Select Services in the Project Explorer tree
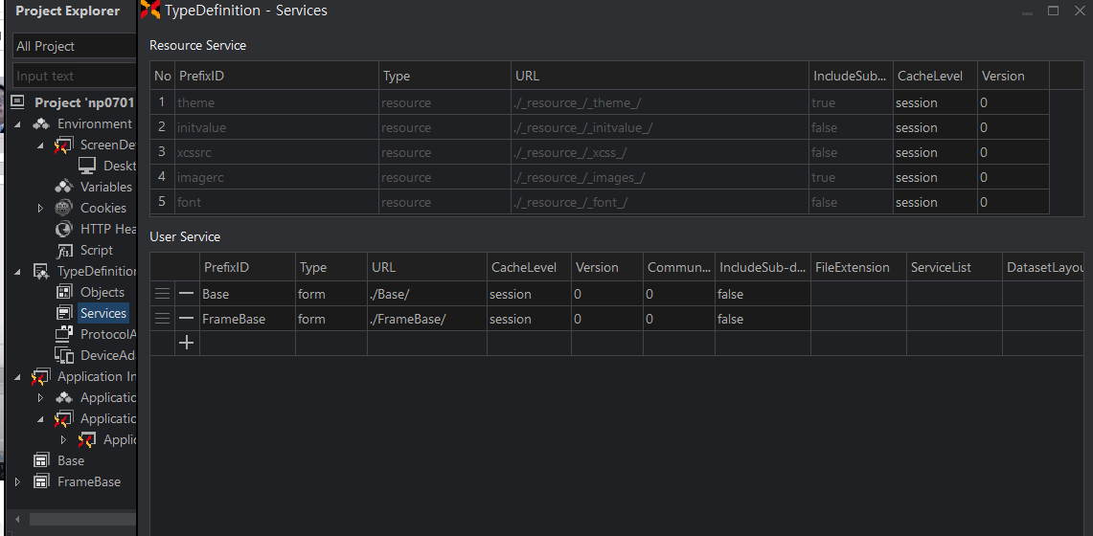 [x=103, y=313]
